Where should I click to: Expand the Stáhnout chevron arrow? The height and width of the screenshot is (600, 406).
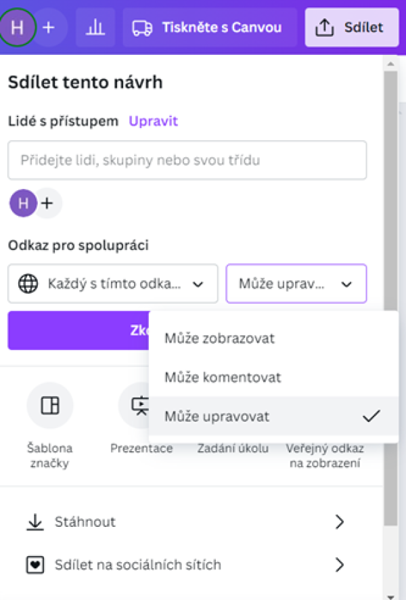(340, 522)
